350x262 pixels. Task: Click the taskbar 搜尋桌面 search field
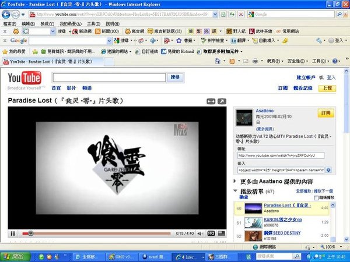[x=274, y=257]
